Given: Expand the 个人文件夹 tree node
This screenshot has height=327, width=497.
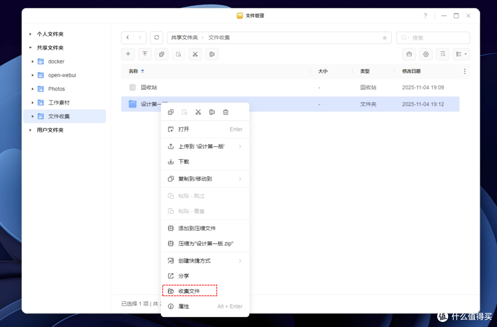Looking at the screenshot, I should pyautogui.click(x=30, y=34).
